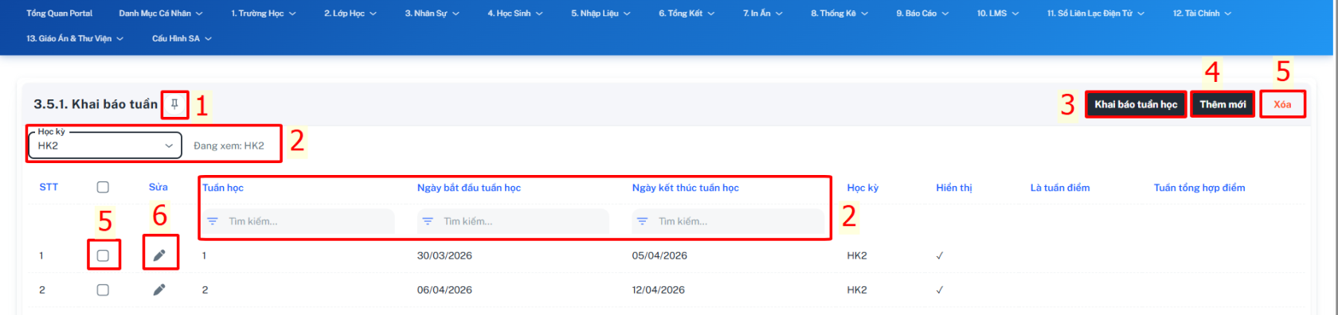Image resolution: width=1338 pixels, height=315 pixels.
Task: Expand Danh Mục Cá Nhân menu
Action: (161, 14)
